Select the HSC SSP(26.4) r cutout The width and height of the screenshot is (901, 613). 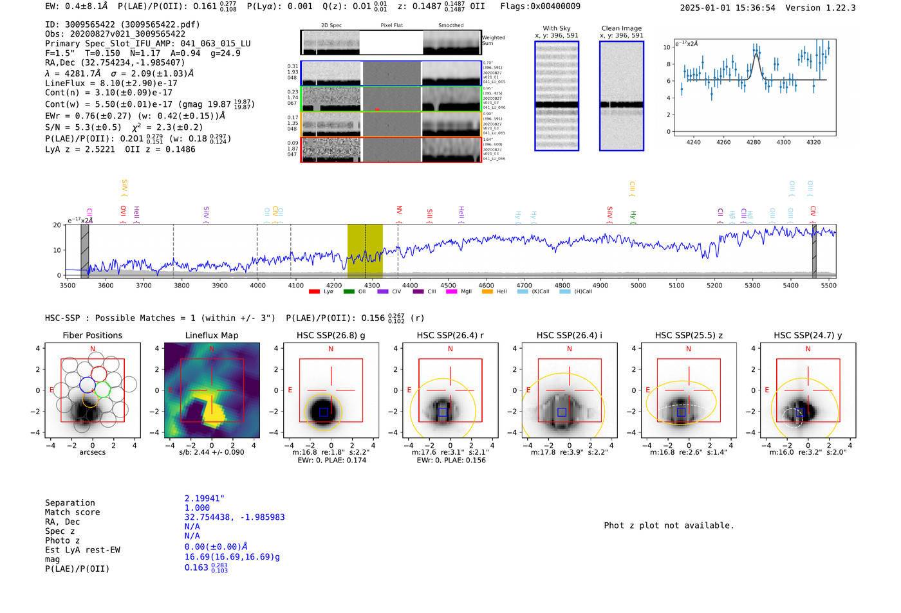click(450, 390)
